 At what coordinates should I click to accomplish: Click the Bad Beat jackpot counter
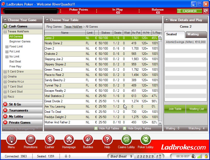pos(136,156)
